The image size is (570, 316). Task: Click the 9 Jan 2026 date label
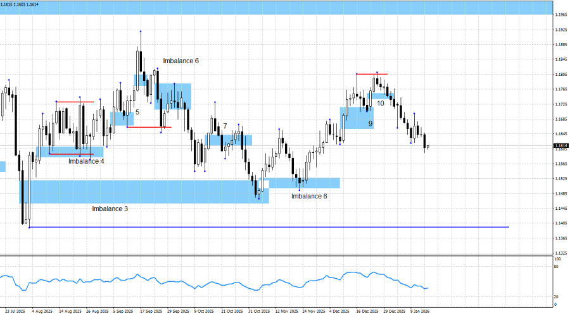click(419, 311)
